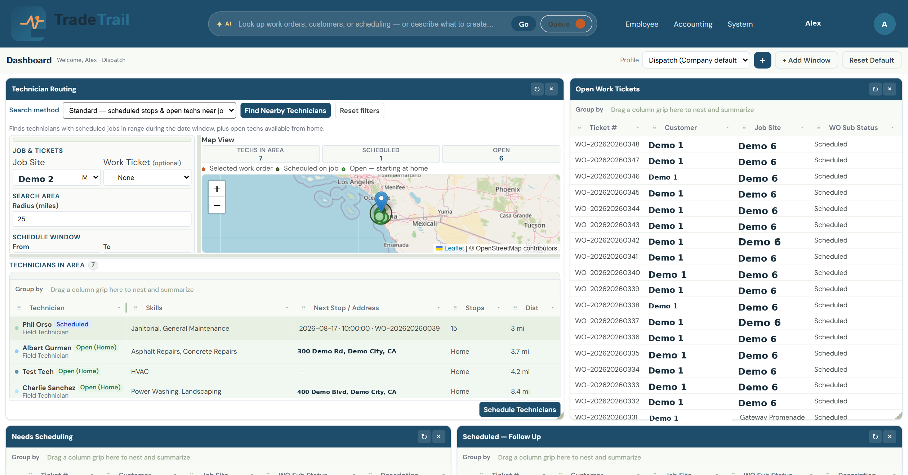Click the Alex user name
Viewport: 908px width, 475px height.
point(813,23)
